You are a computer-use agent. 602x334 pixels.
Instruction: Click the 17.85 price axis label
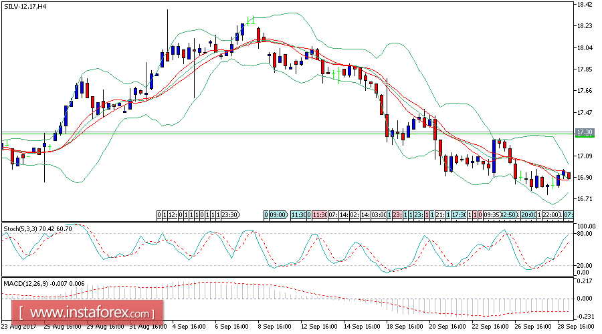click(x=585, y=69)
